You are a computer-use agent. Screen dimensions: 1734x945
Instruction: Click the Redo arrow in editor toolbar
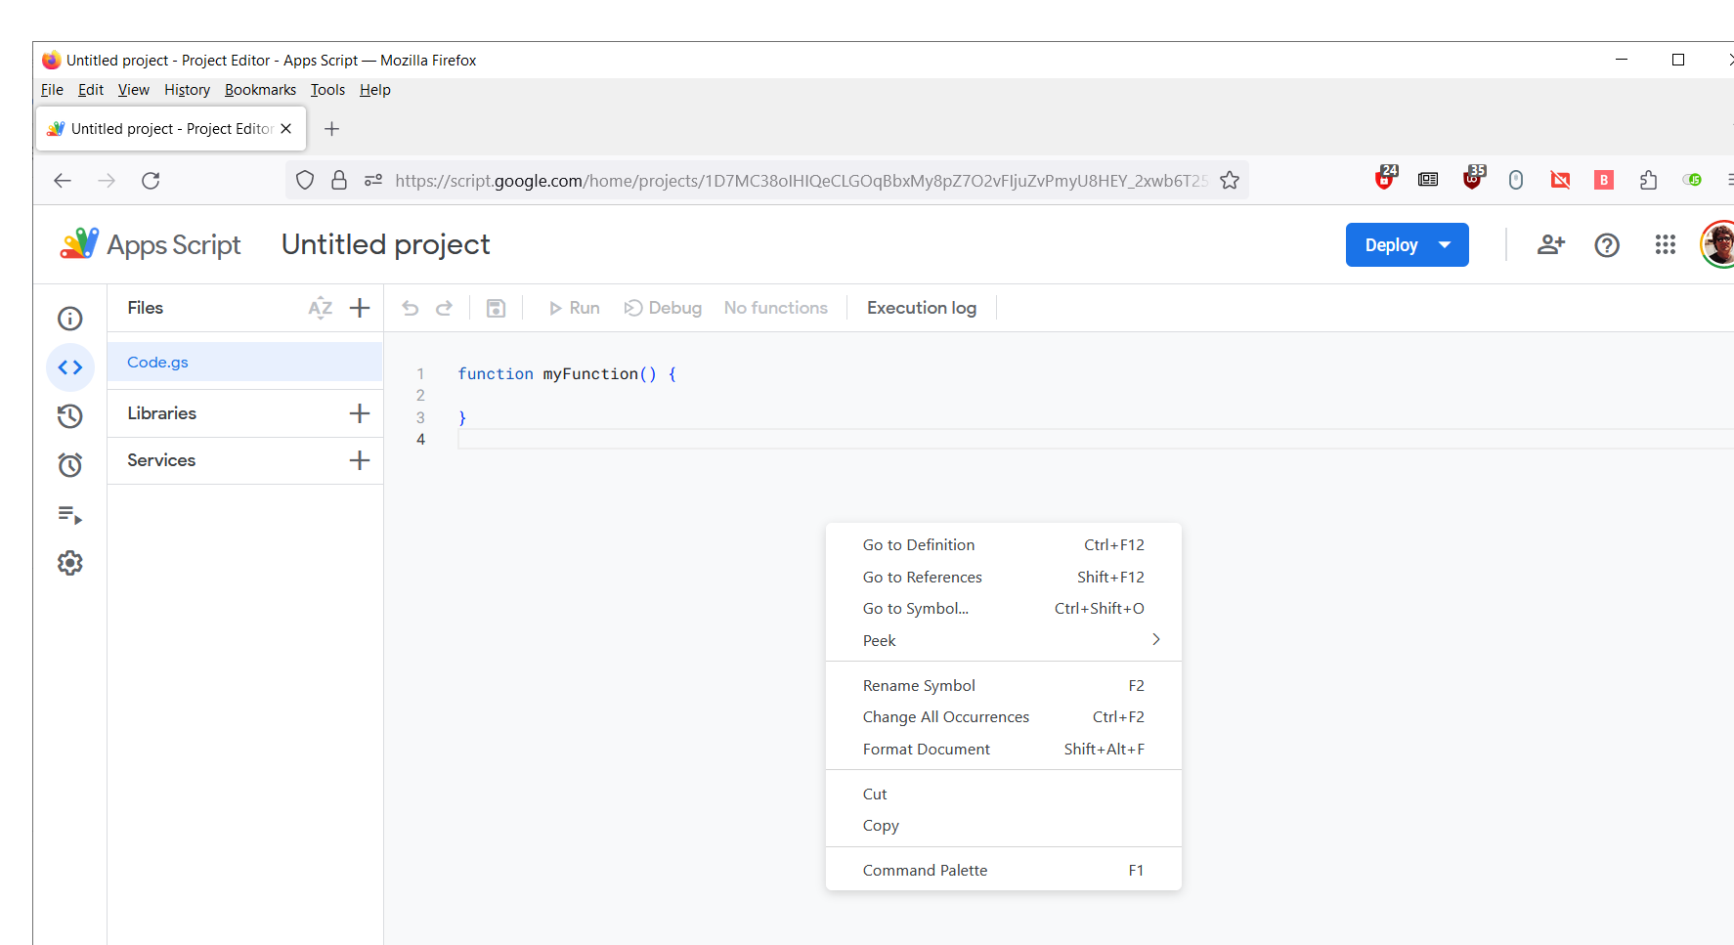point(444,308)
